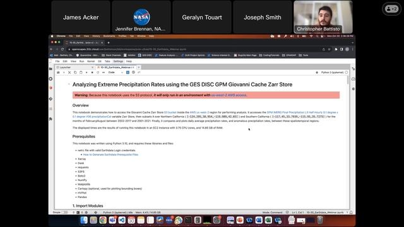
Task: Stop the kernel with the square icon
Action: pyautogui.click(x=92, y=73)
